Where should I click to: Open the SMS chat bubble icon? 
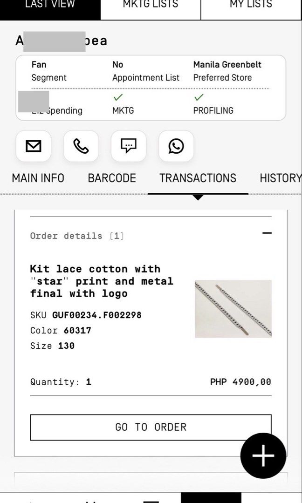pos(128,146)
